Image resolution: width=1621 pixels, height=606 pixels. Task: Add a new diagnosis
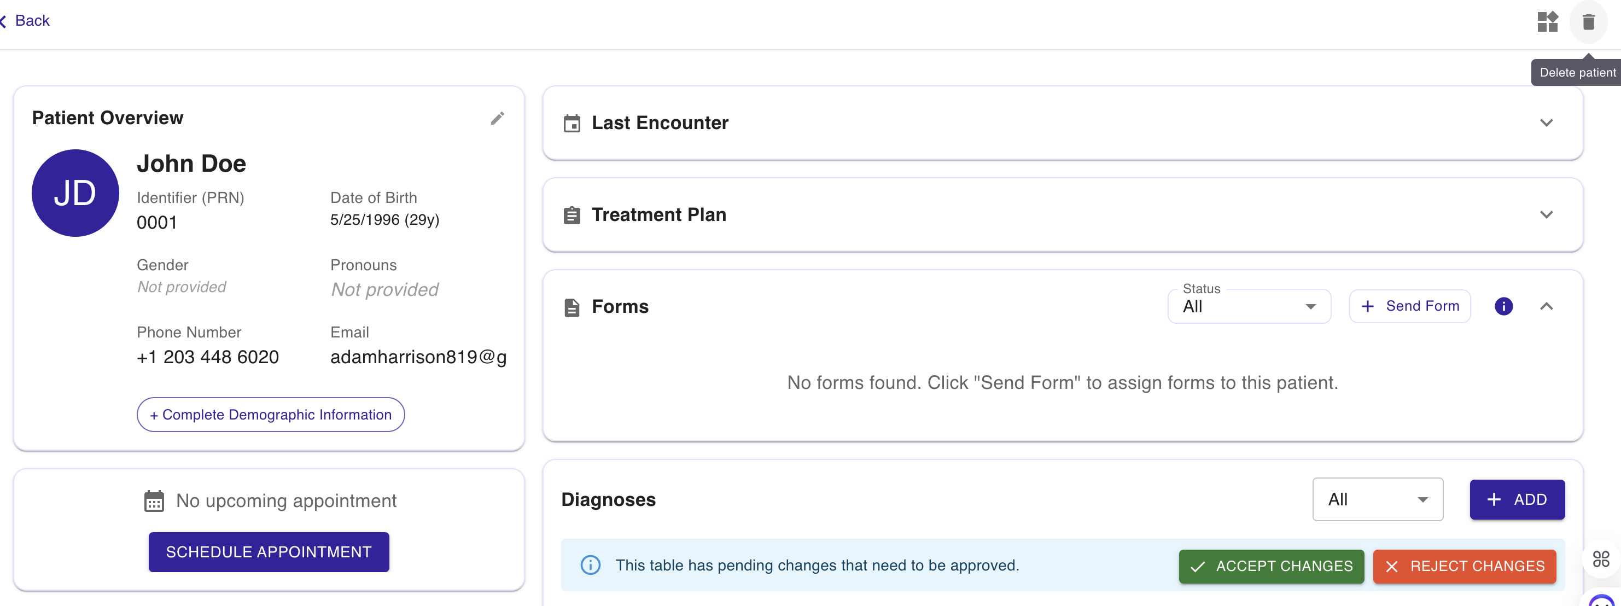pyautogui.click(x=1517, y=500)
